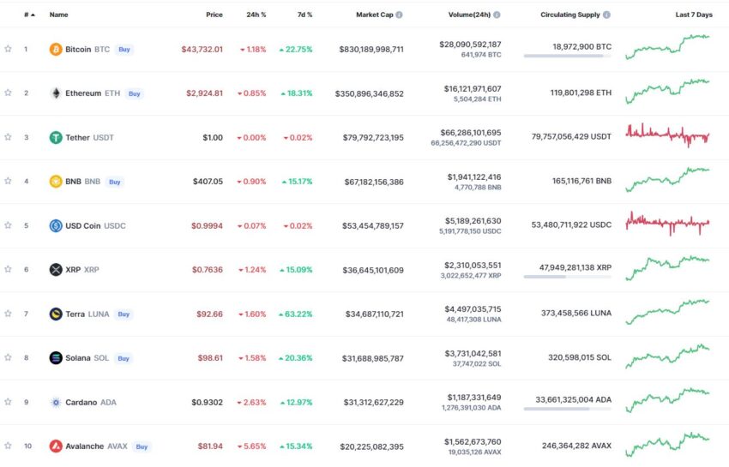Open Bitcoin 7-day sparkline chart
Screen dimensions: 729x467
[667, 46]
